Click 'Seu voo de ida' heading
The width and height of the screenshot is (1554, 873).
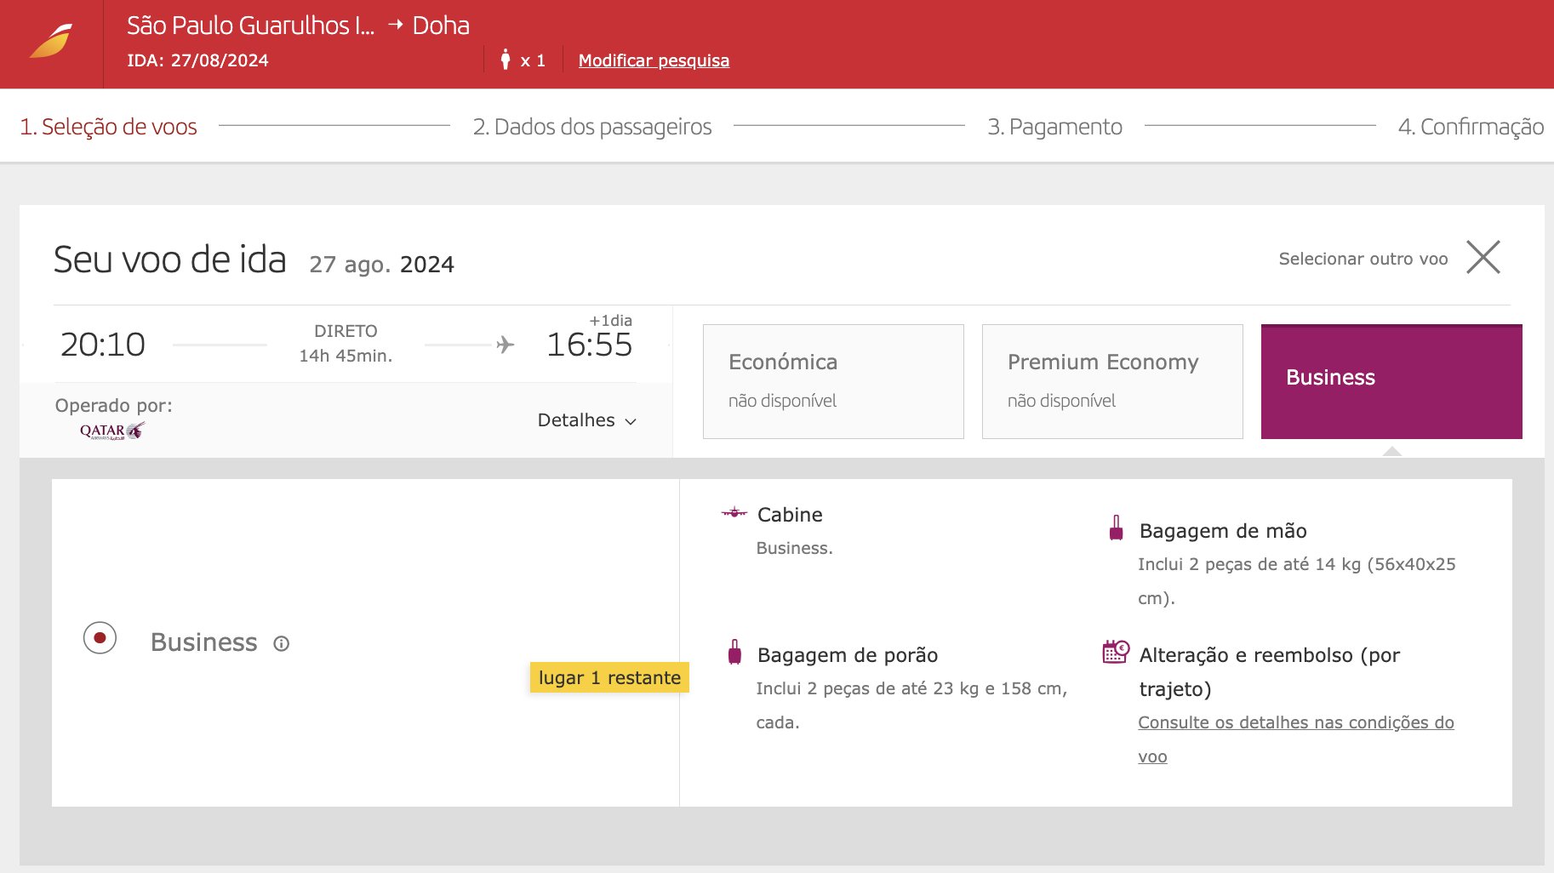(x=170, y=260)
